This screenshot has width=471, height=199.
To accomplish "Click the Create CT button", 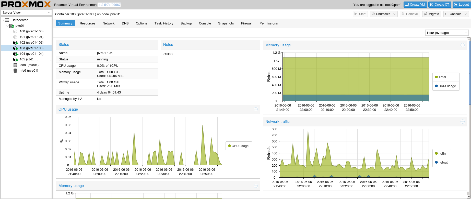I will [x=439, y=5].
